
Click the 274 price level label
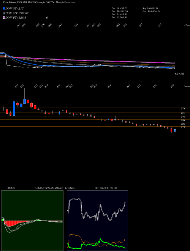point(183,108)
